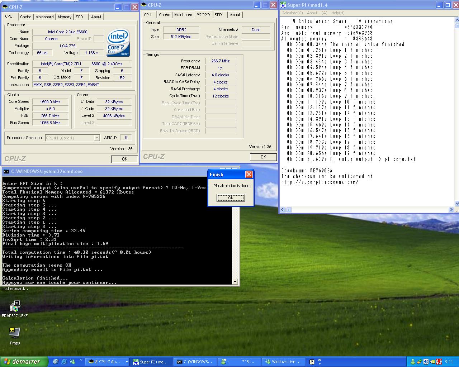
Task: Click the 9:11 system clock
Action: [x=449, y=362]
